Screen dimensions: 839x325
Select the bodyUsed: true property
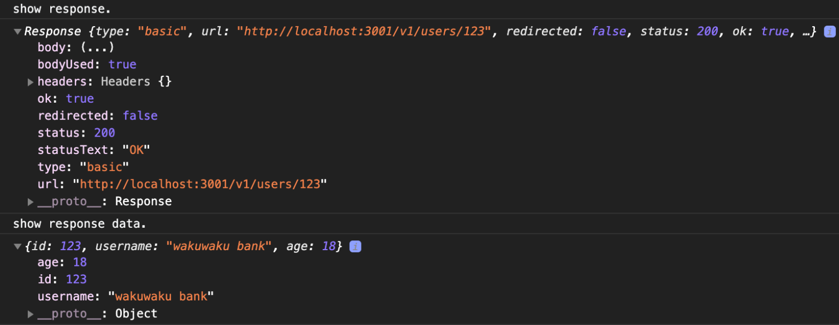(x=86, y=64)
